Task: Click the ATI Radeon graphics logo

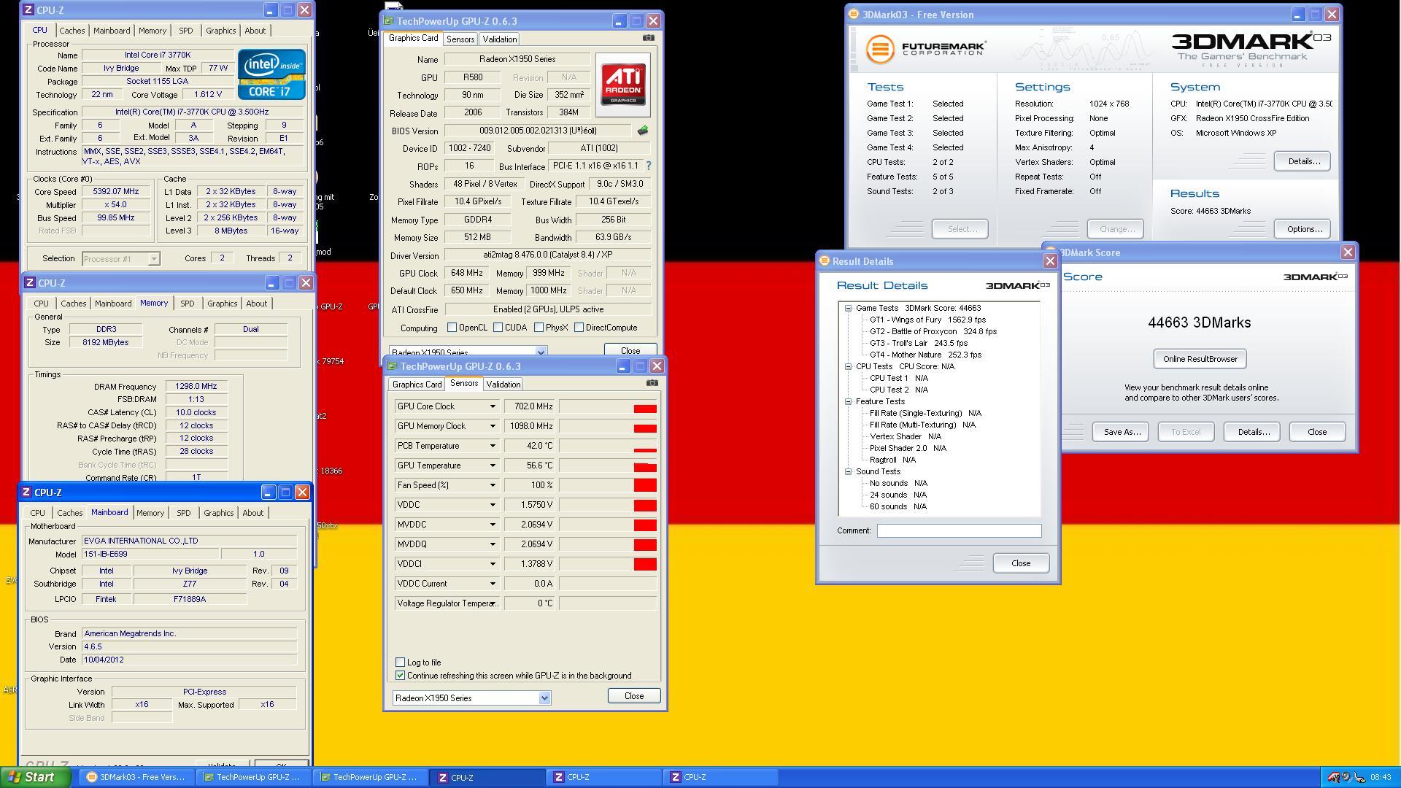Action: [x=623, y=85]
